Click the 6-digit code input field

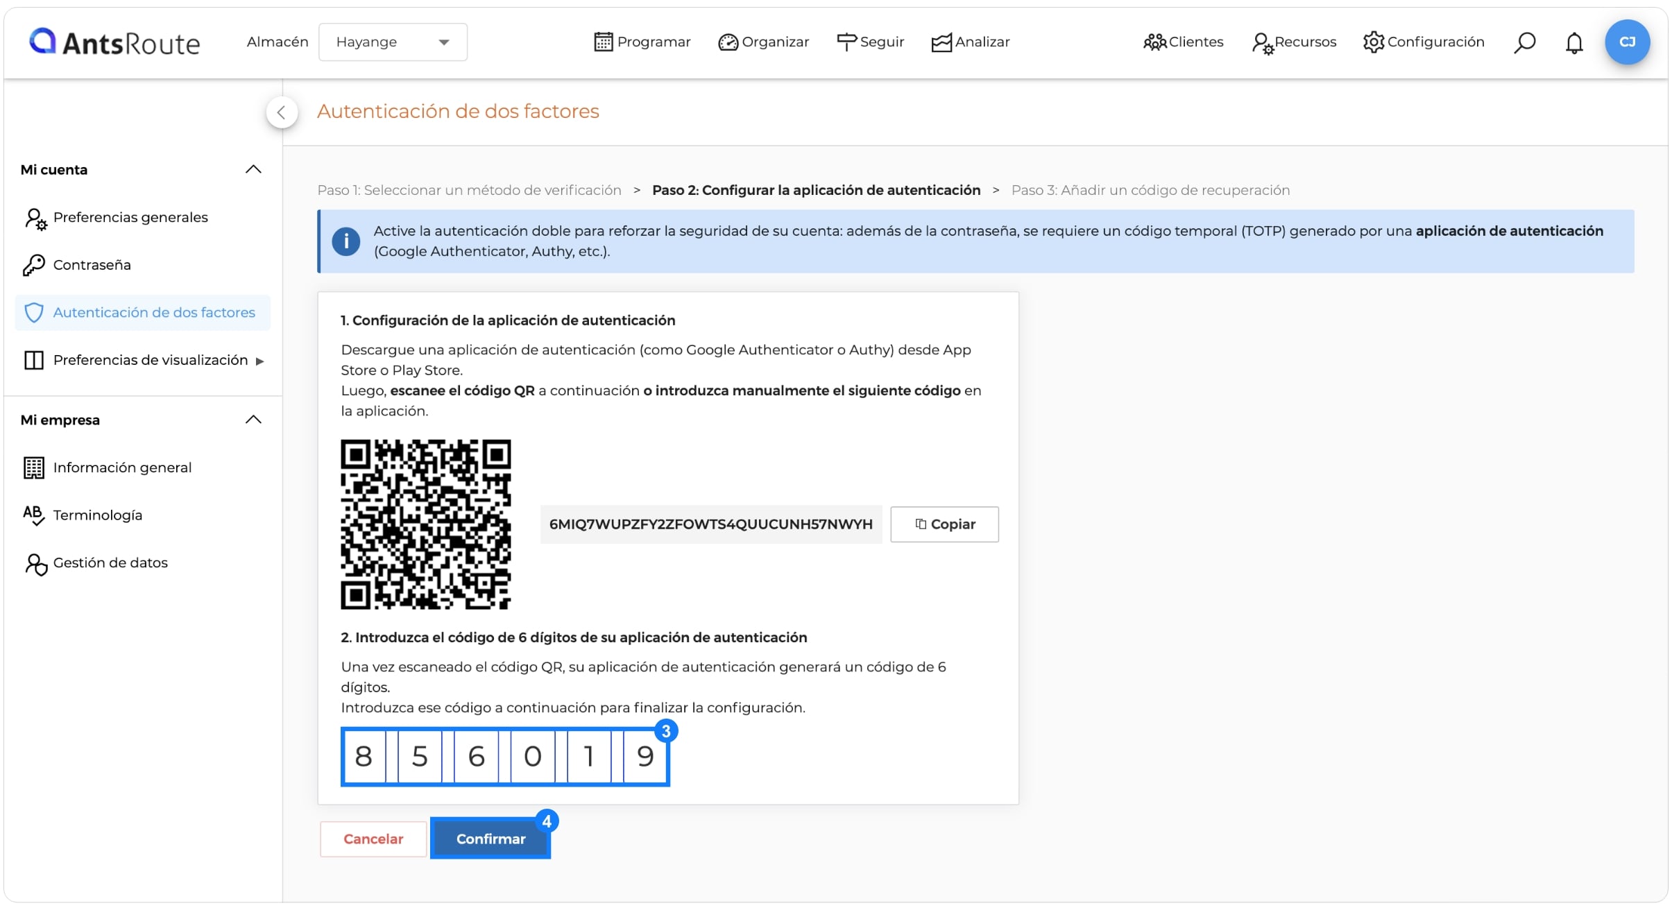504,756
